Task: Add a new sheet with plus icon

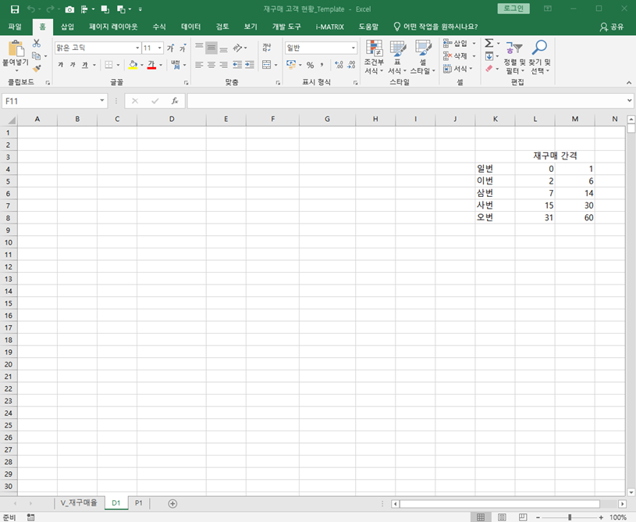Action: [172, 504]
